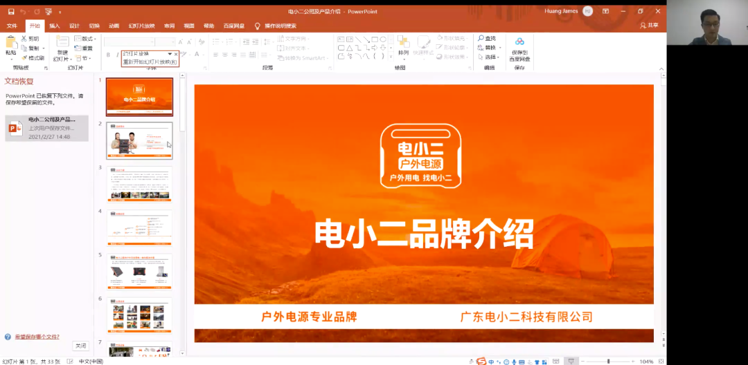The height and width of the screenshot is (365, 748).
Task: Open the 版式 layout dropdown
Action: (85, 39)
